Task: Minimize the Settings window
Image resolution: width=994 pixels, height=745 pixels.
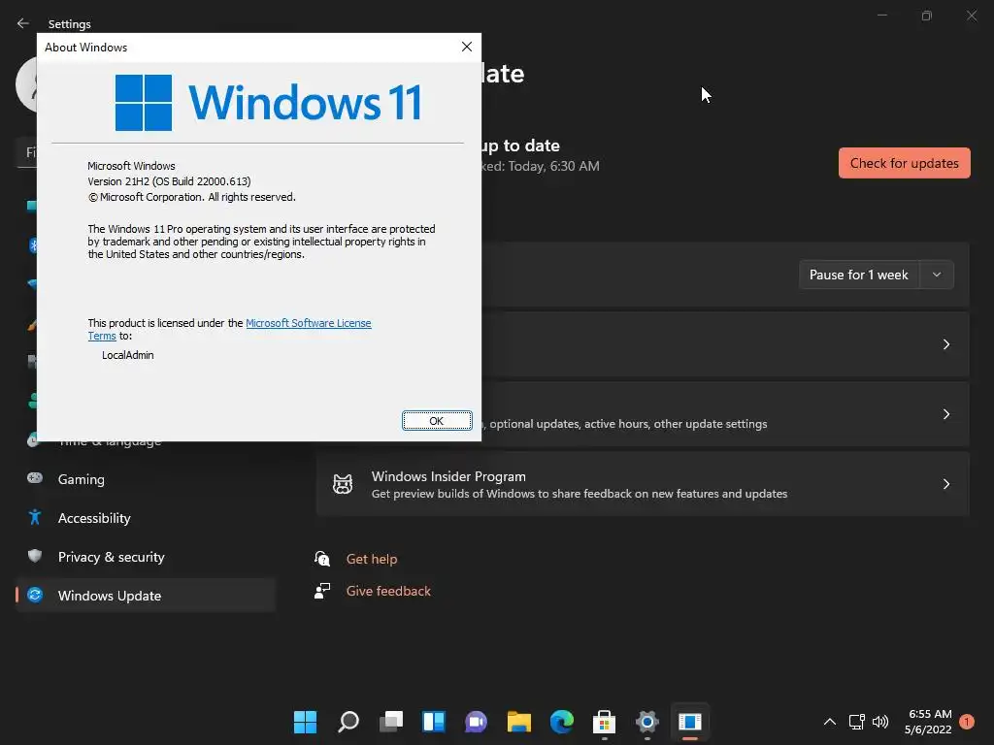Action: (x=881, y=16)
